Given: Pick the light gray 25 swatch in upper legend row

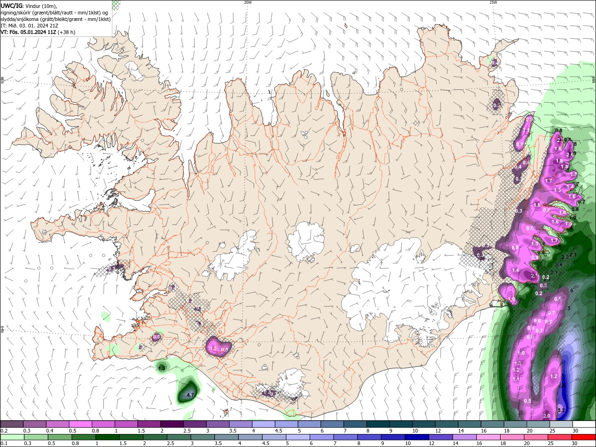Looking at the screenshot, I should [x=561, y=424].
